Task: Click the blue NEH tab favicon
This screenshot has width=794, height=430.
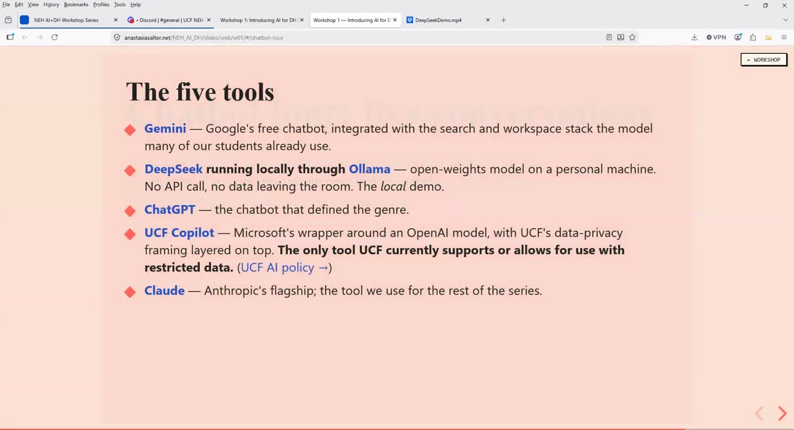Action: pyautogui.click(x=24, y=20)
